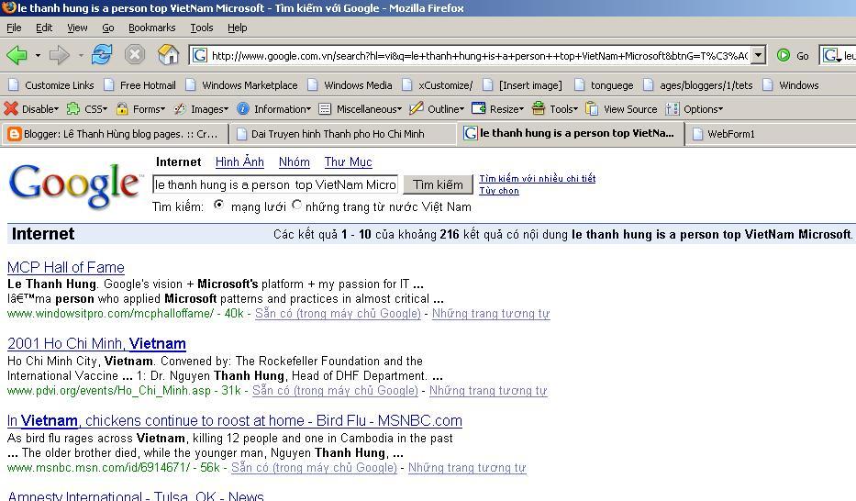Image resolution: width=856 pixels, height=501 pixels.
Task: Open the Bookmarks menu
Action: pos(151,28)
